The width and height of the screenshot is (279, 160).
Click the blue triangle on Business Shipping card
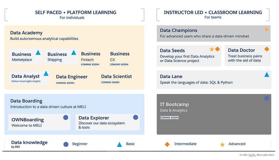[74, 53]
